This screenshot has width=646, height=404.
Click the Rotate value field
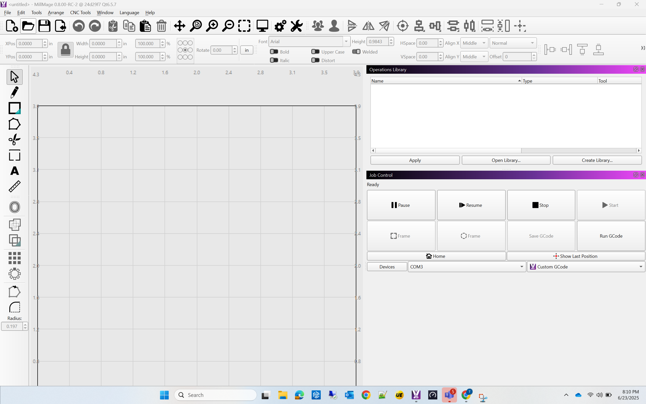tap(221, 50)
